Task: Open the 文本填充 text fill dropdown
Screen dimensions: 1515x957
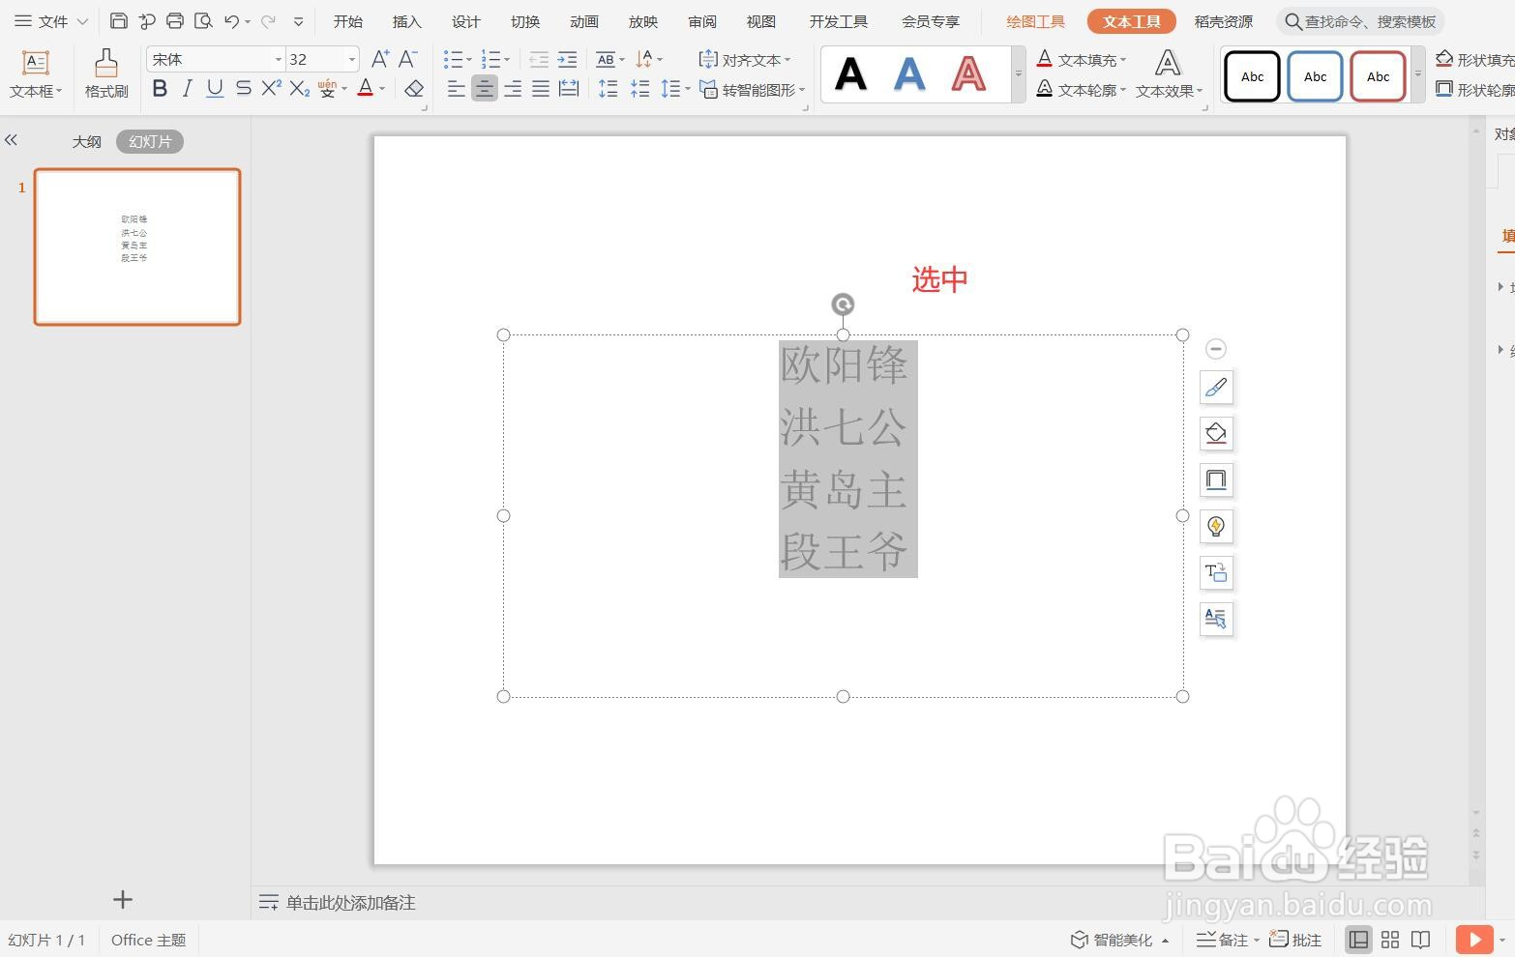Action: (1081, 59)
